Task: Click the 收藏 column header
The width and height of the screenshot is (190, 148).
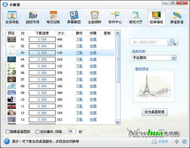Action: point(93,33)
